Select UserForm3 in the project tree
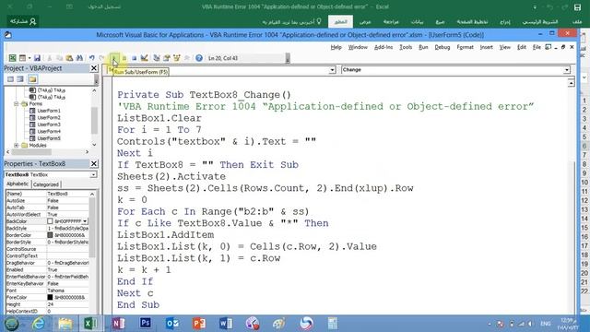Image resolution: width=590 pixels, height=332 pixels. point(49,125)
